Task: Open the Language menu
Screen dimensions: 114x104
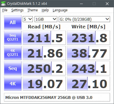Action: [60, 10]
